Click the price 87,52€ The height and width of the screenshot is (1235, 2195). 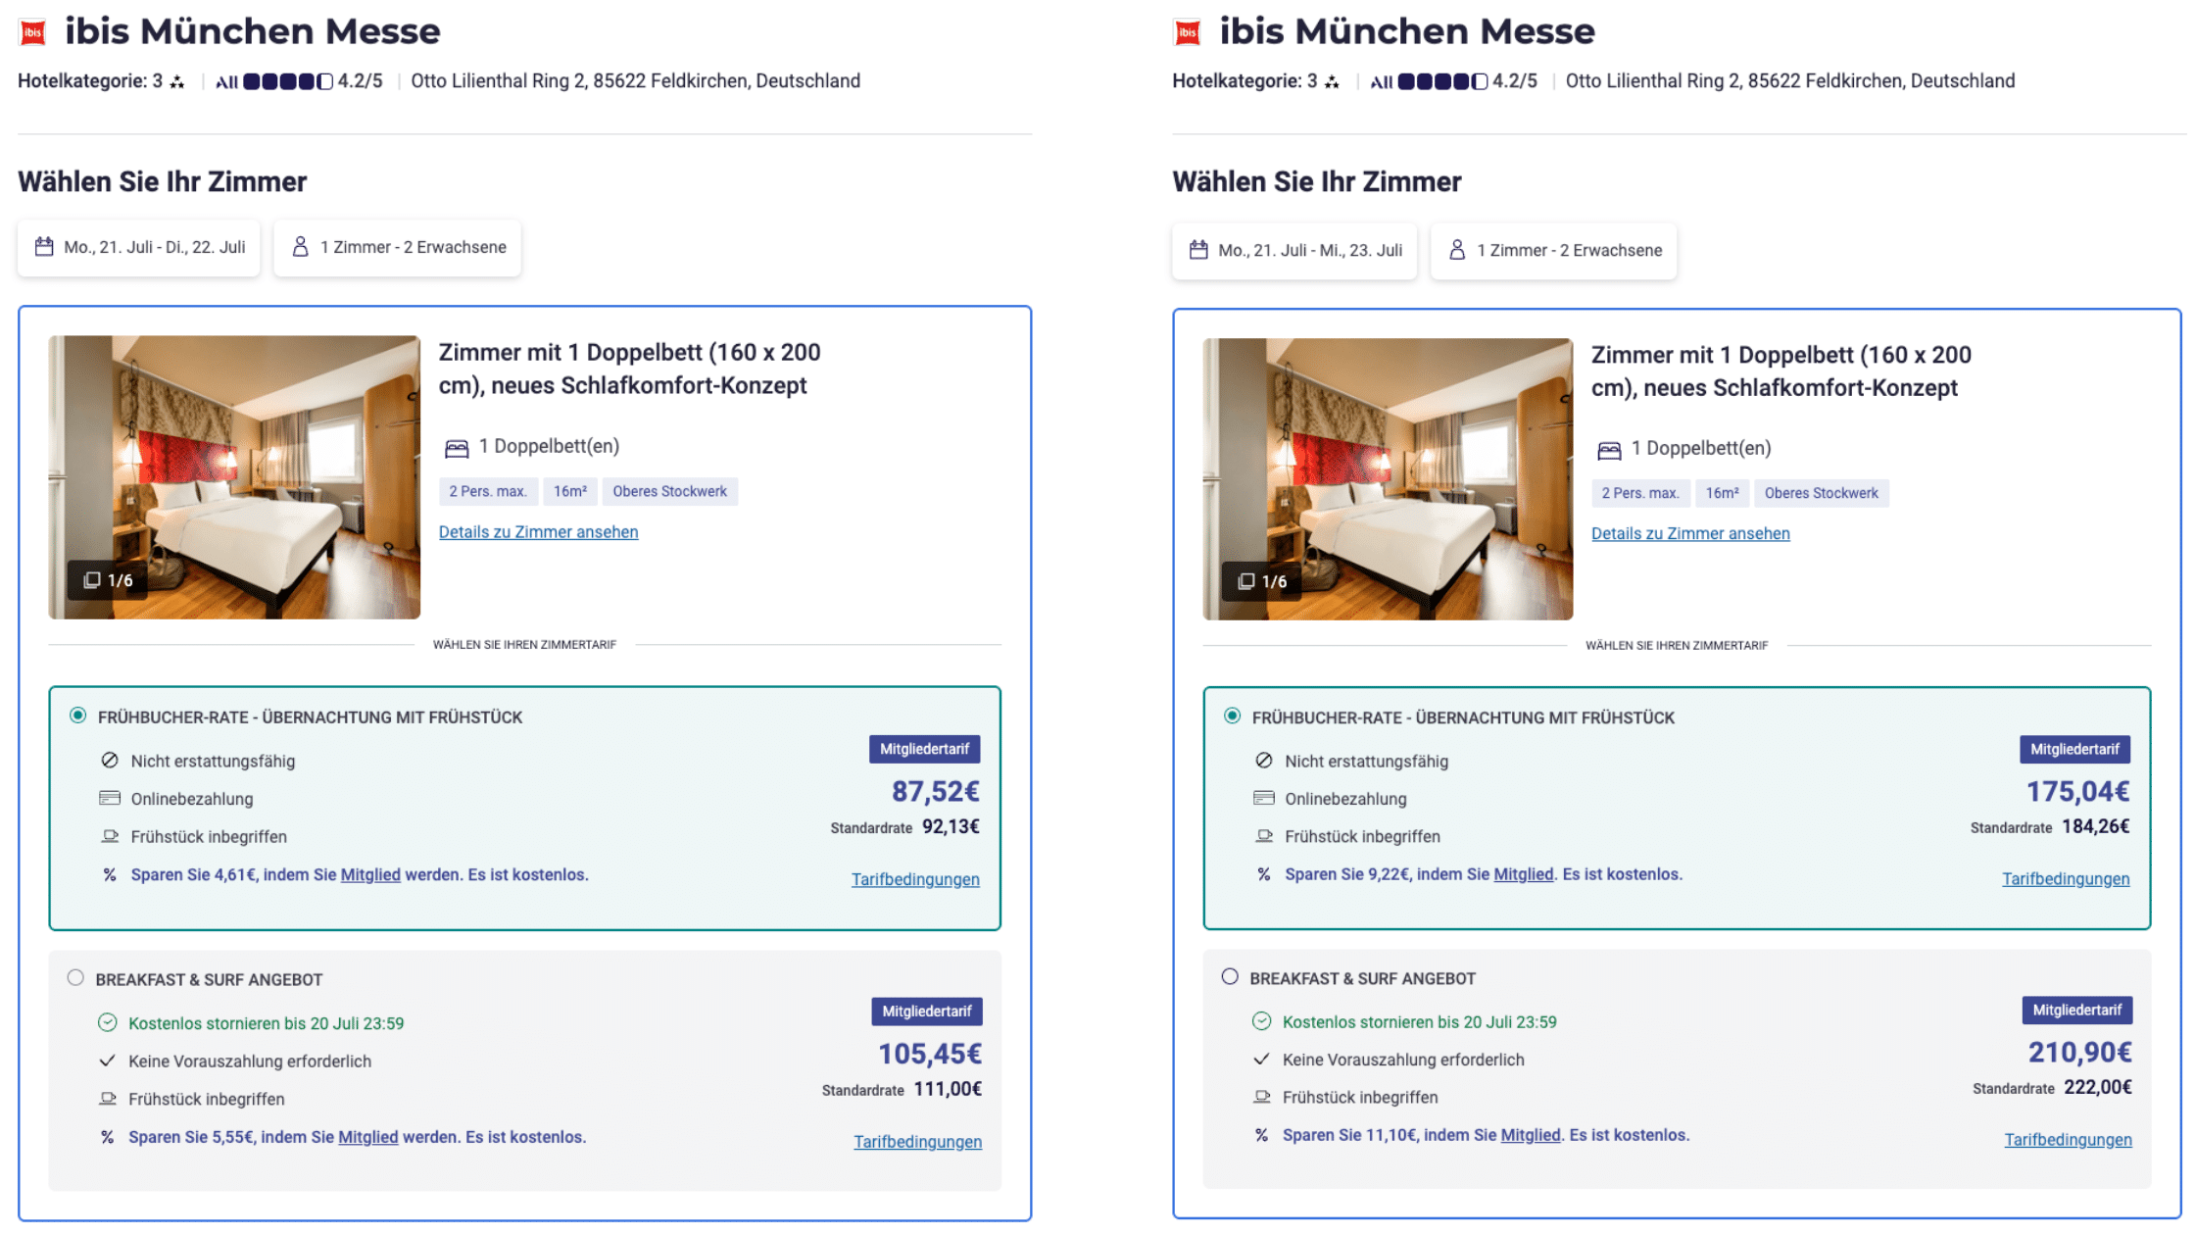[935, 791]
